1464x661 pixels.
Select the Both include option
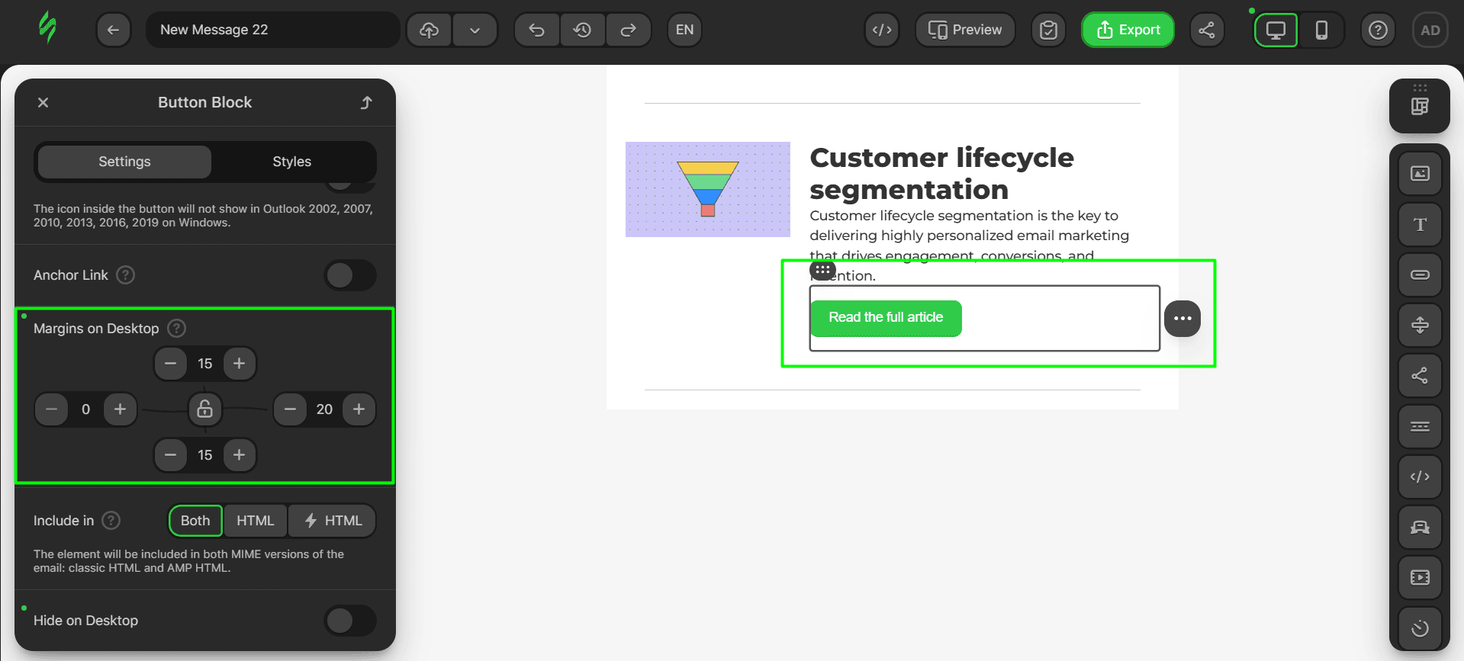pyautogui.click(x=195, y=521)
